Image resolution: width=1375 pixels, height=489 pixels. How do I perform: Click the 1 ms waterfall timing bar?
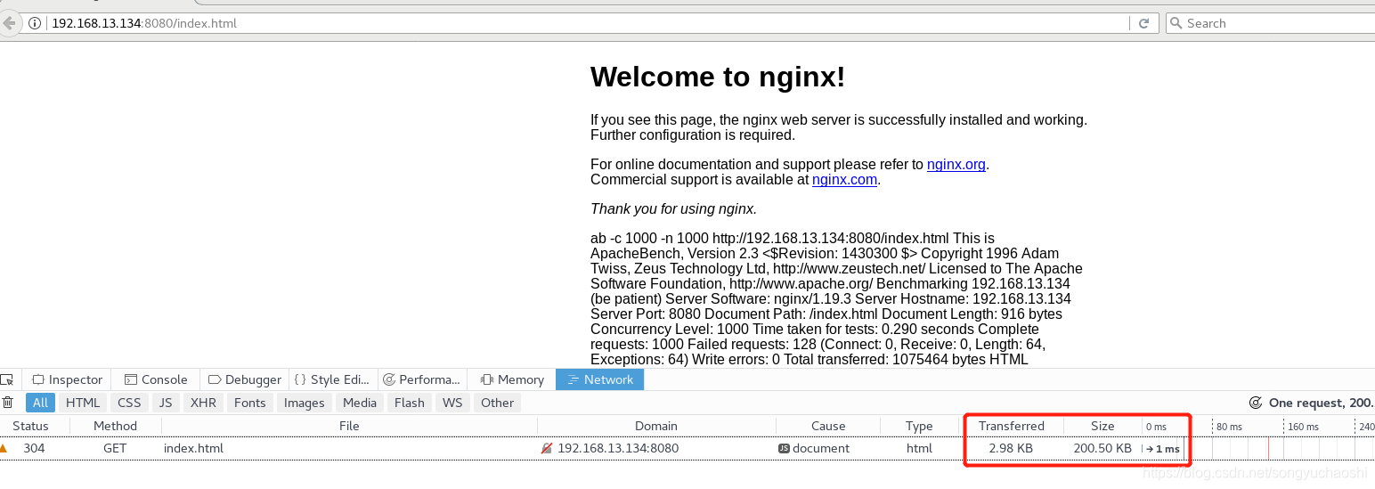click(1163, 449)
